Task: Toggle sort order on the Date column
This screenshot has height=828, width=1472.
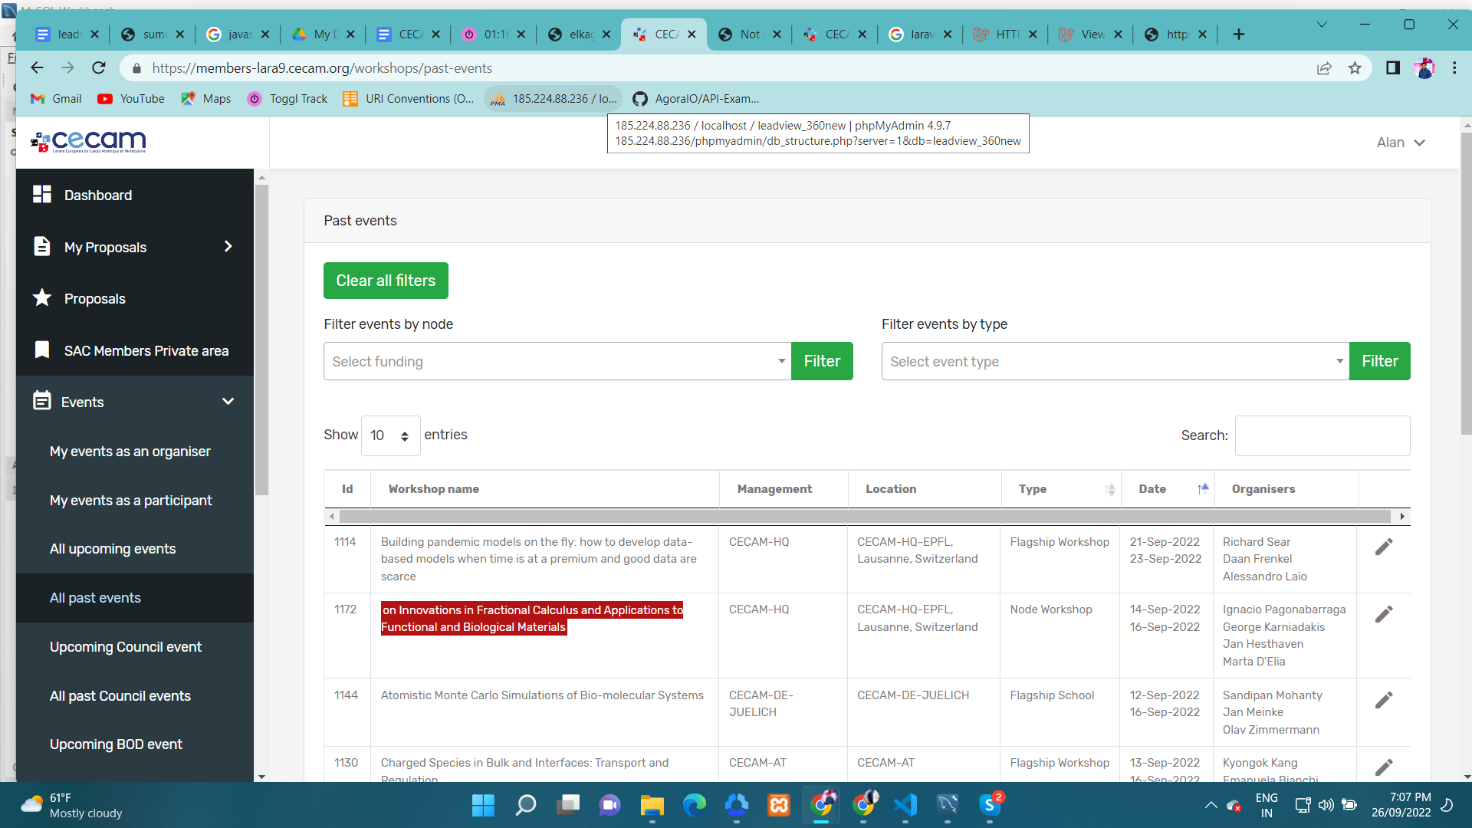Action: 1202,489
